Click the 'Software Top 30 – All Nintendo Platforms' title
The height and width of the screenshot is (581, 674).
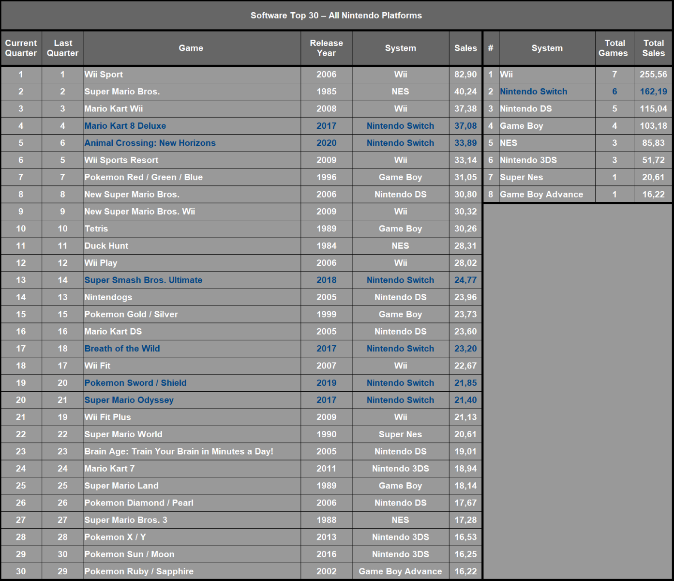pos(336,15)
